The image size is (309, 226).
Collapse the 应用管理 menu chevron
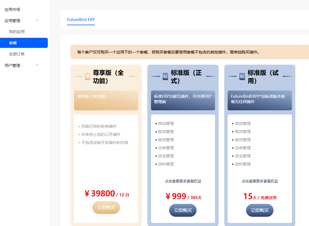(37, 20)
